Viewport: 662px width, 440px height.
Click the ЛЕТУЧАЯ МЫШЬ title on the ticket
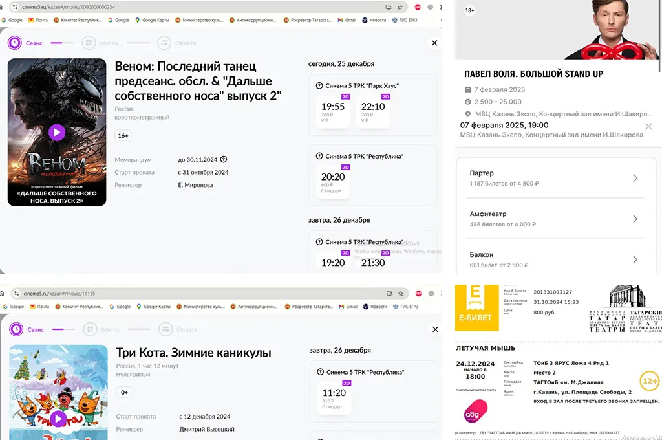(486, 348)
